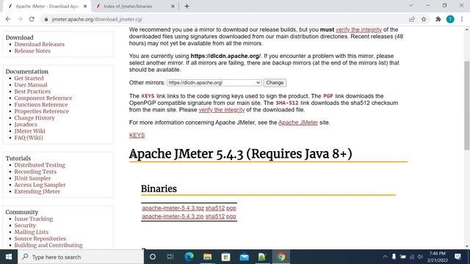The image size is (470, 264).
Task: Open Release Notes in the sidebar
Action: click(x=32, y=51)
